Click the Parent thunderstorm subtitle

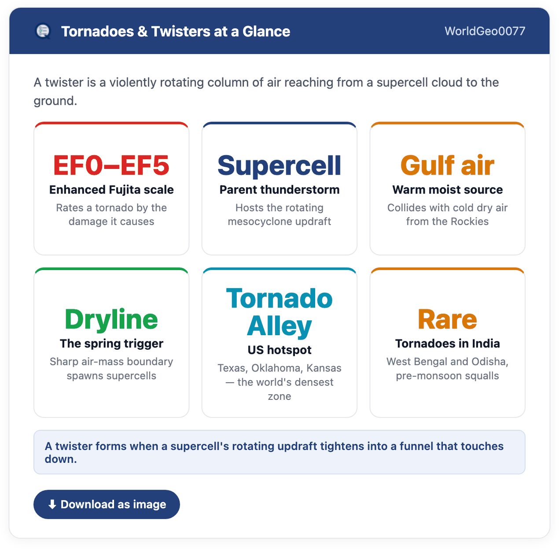tap(279, 190)
